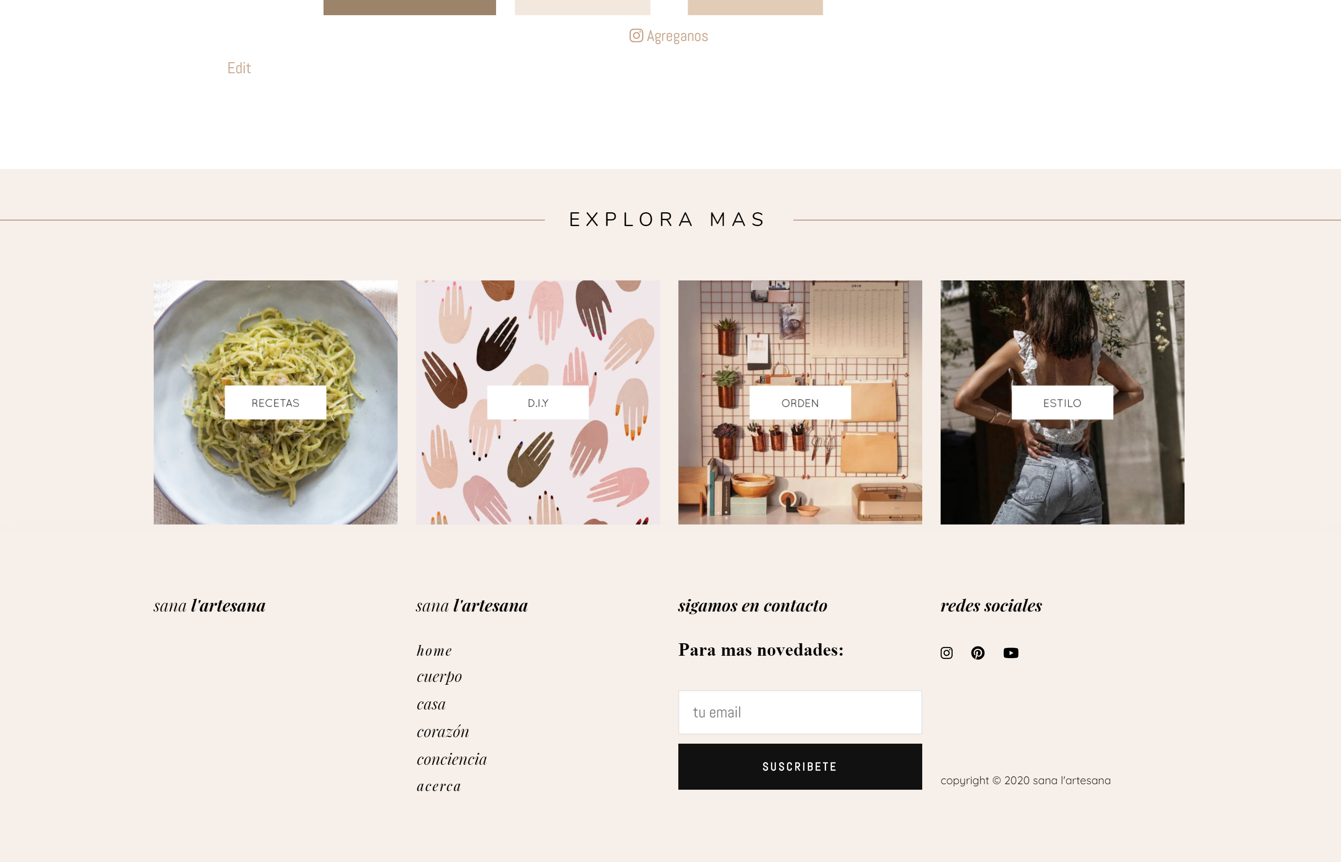Open the ORDEN category label
The image size is (1341, 862).
point(800,402)
